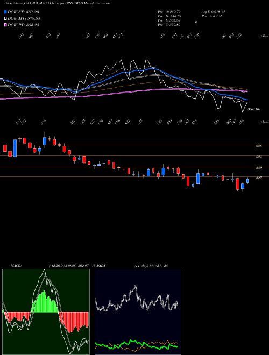Click the chart title mentioning OPTIEMUS MunafaSutra.com
Screen dimensions: 269x355
[57, 4]
